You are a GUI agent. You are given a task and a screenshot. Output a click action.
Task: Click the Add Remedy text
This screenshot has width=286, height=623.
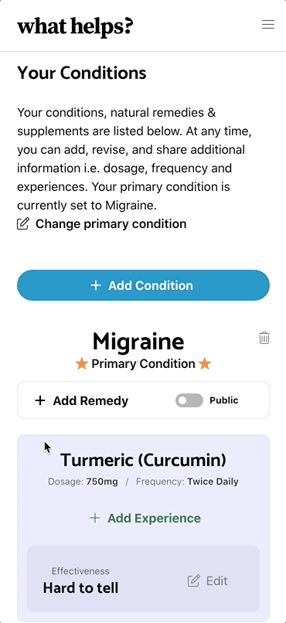pos(90,401)
